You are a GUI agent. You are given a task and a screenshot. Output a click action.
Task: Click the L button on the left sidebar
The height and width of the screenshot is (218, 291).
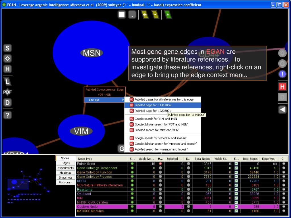7,81
